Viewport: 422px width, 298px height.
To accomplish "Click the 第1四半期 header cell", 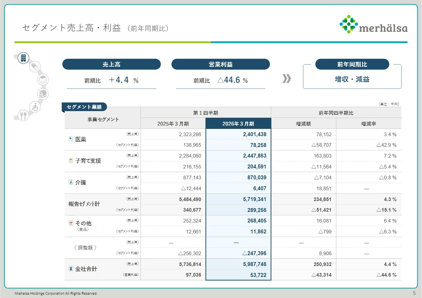I will pos(206,113).
